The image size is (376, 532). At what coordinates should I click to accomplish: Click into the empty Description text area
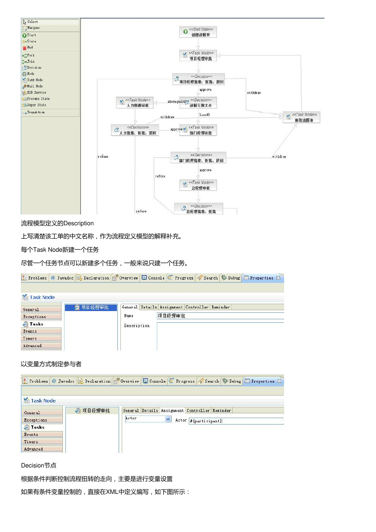tap(220, 336)
